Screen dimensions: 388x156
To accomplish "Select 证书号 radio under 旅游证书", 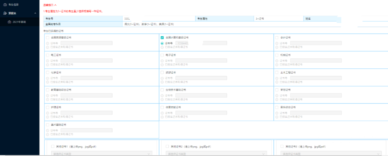I will pos(162,78).
